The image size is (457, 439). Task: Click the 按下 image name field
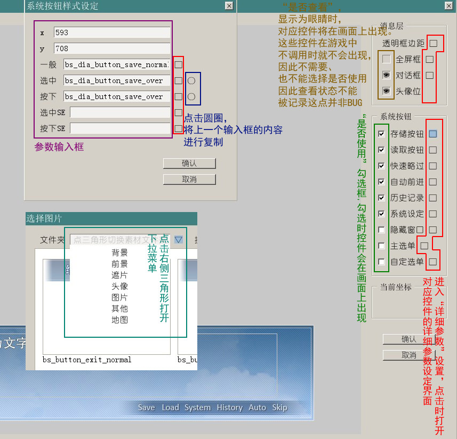click(x=117, y=96)
